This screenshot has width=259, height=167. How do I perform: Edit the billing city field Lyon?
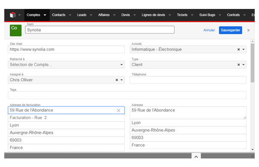pos(66,125)
